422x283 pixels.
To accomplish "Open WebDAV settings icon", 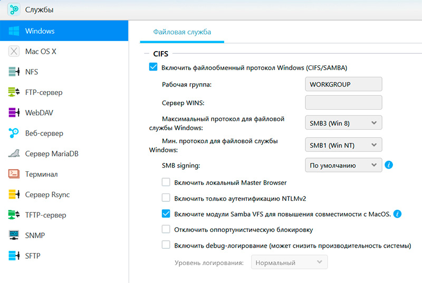I will click(14, 113).
